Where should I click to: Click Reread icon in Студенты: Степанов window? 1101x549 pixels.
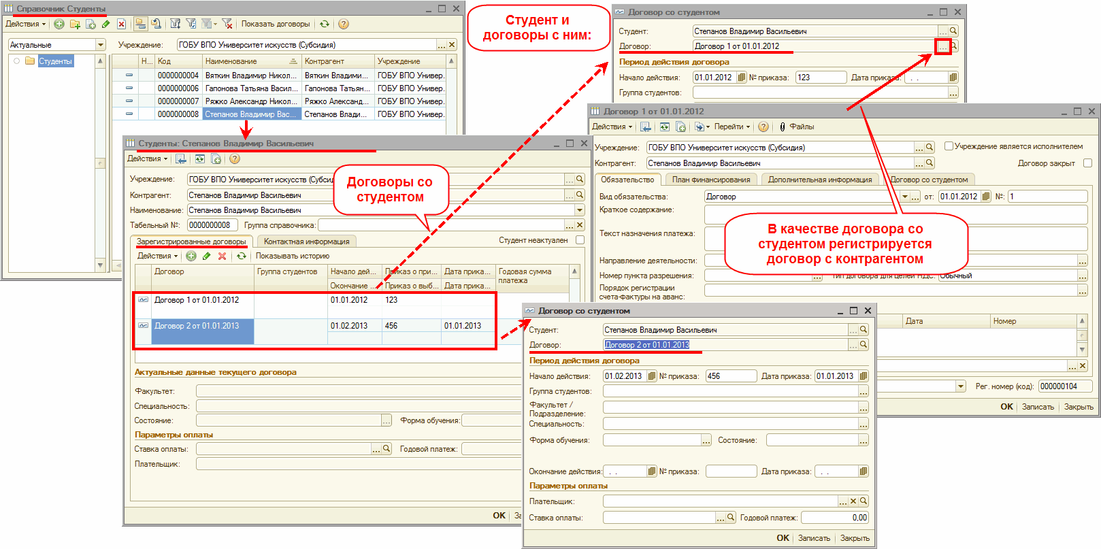pyautogui.click(x=200, y=159)
